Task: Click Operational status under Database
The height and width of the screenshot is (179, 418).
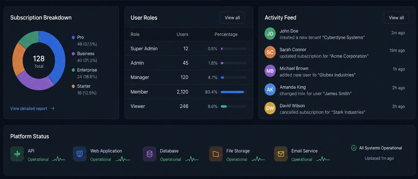Action: click(170, 159)
